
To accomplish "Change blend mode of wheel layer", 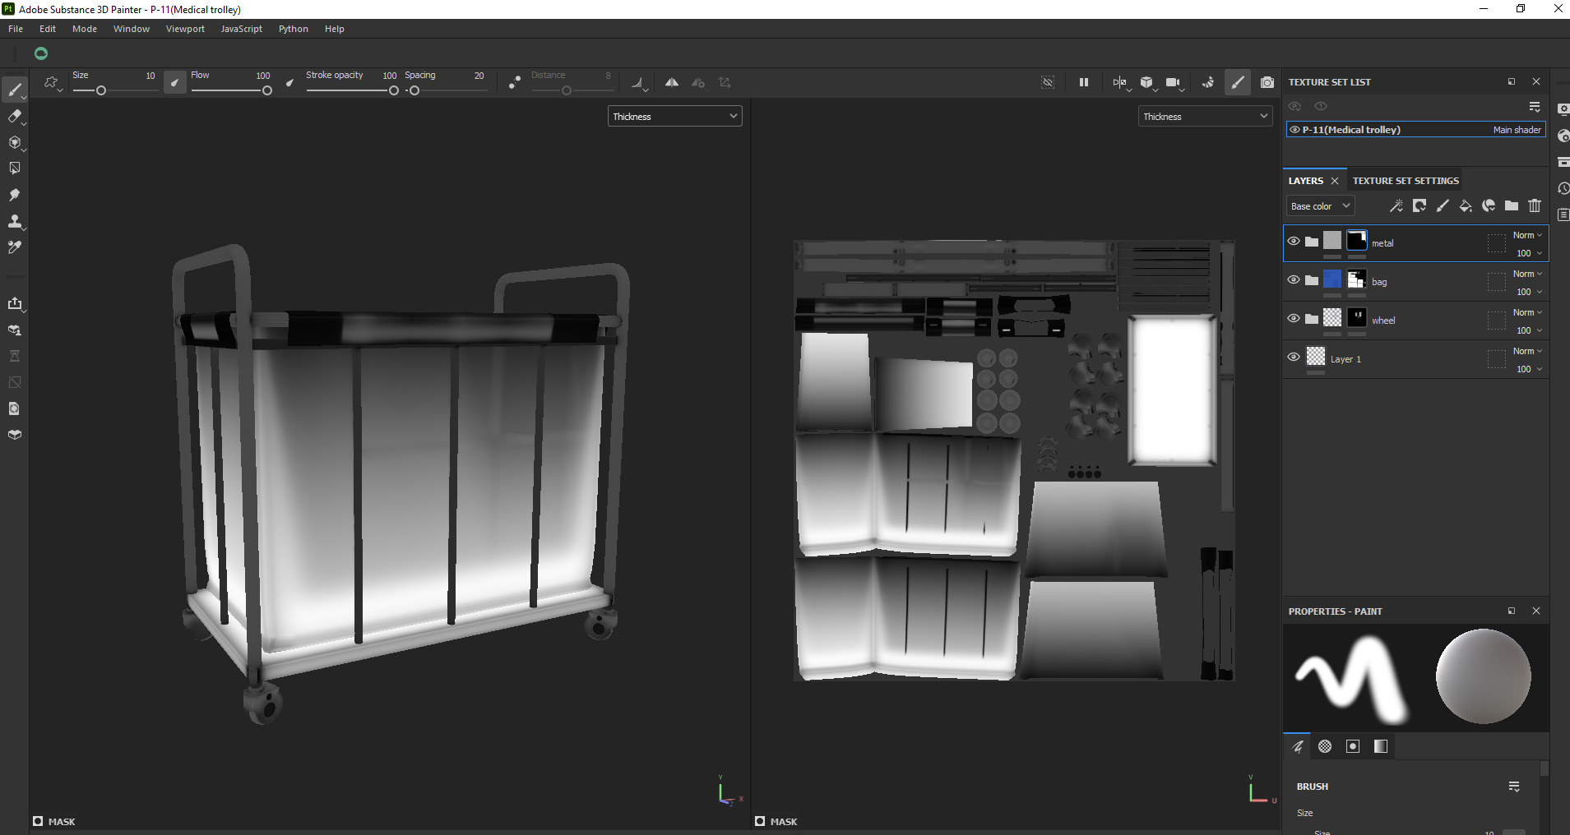I will point(1527,312).
